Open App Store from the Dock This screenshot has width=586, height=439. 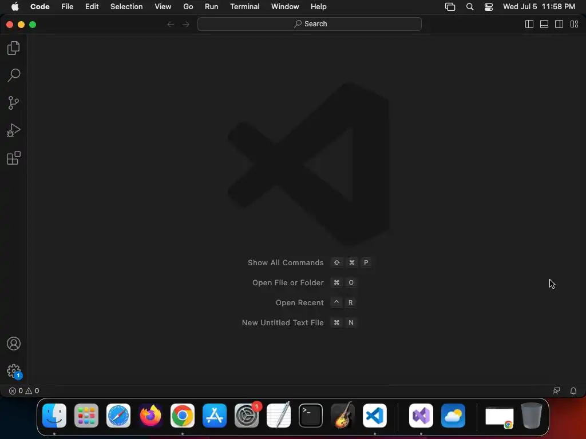(215, 416)
